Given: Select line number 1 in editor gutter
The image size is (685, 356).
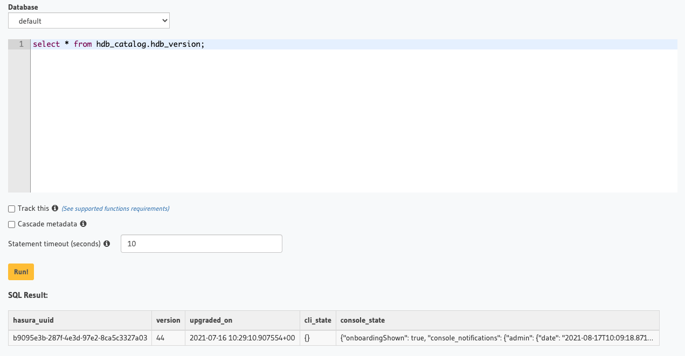Looking at the screenshot, I should click(x=22, y=44).
